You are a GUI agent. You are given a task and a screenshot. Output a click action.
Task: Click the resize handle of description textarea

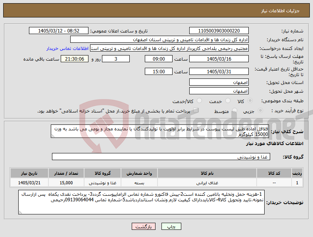click(x=53, y=136)
